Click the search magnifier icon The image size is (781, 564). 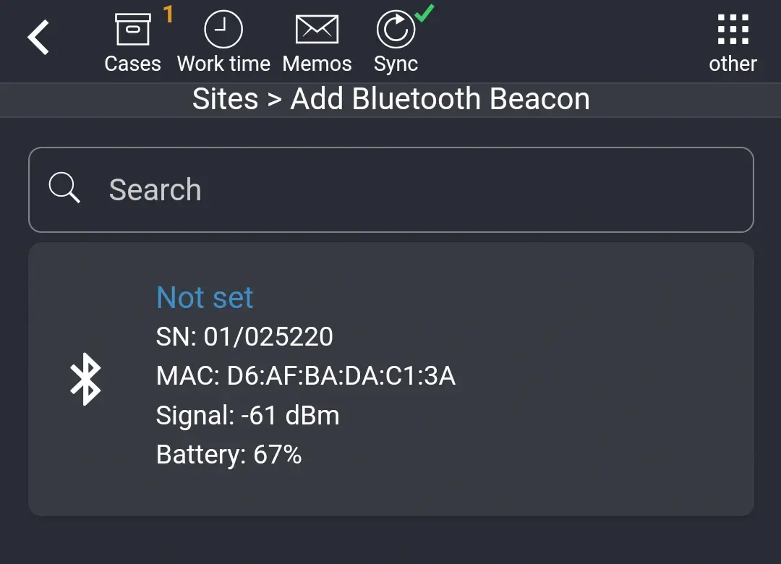(64, 187)
